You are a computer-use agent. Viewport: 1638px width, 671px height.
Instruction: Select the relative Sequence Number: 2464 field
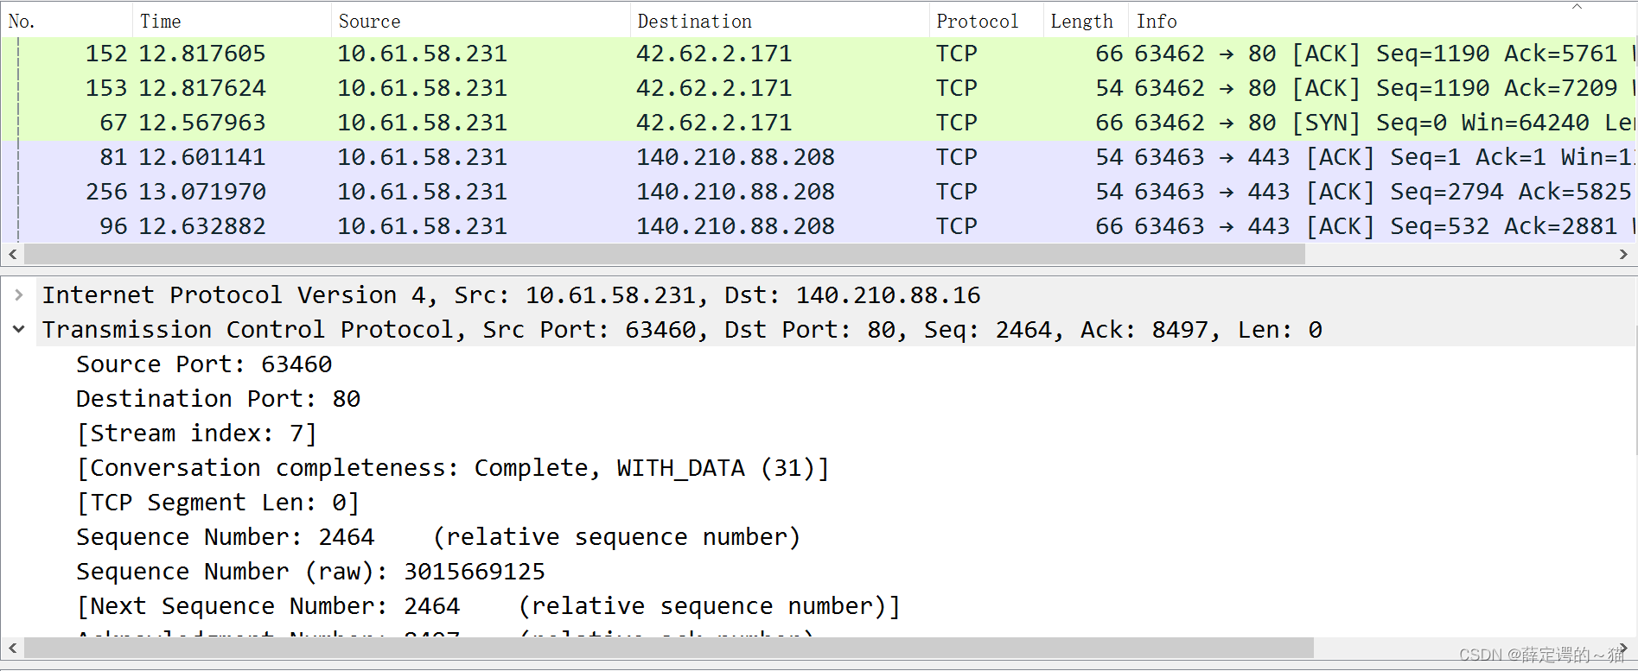click(438, 537)
